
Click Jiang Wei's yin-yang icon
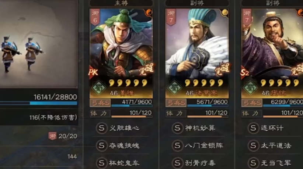click(149, 13)
